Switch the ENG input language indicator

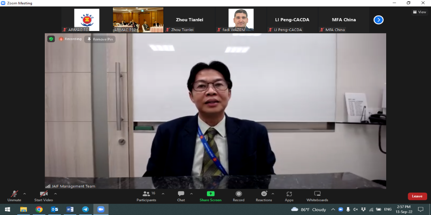tap(388, 209)
